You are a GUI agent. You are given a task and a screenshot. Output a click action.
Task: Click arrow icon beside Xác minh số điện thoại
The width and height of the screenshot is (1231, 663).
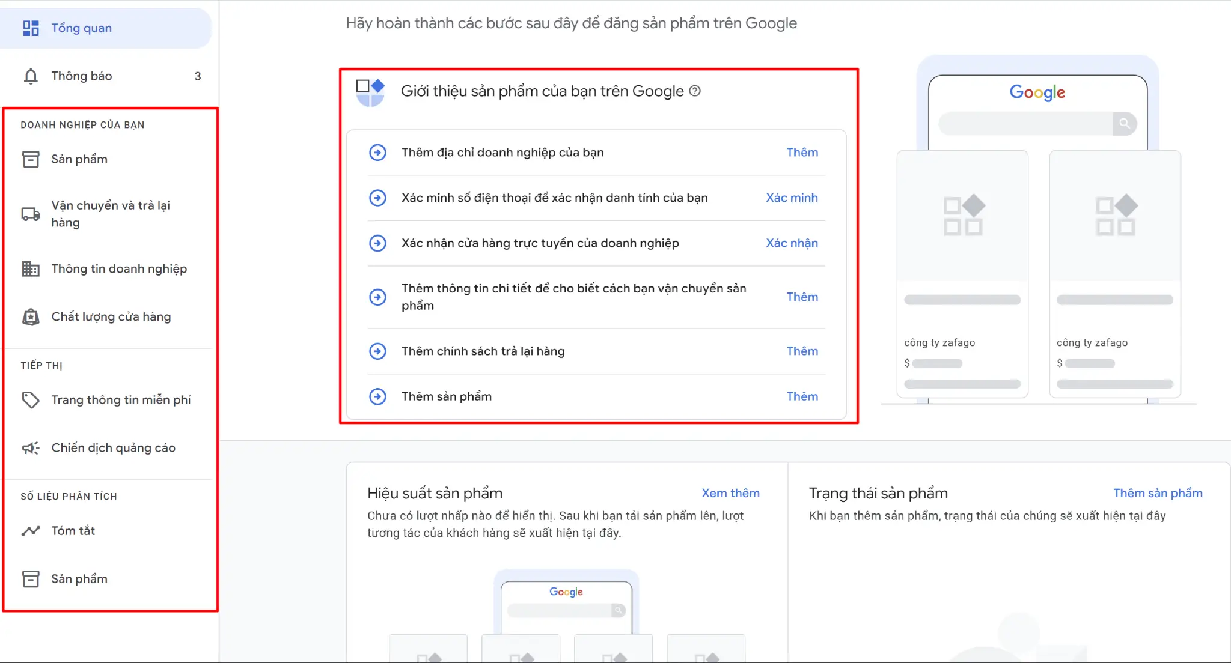point(377,198)
